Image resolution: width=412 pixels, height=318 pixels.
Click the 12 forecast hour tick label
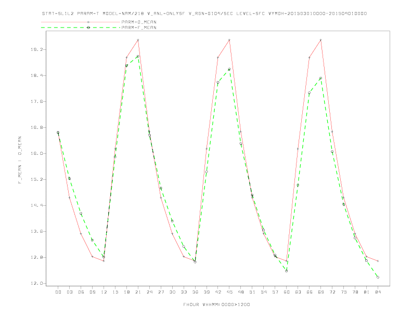tap(104, 292)
